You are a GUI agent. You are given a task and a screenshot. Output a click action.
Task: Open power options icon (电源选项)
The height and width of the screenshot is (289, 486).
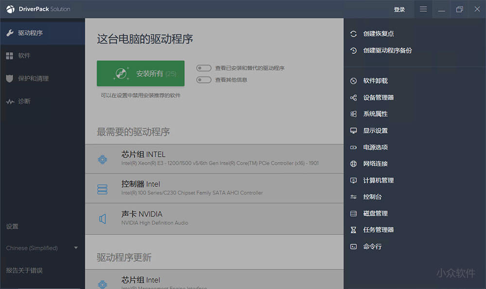click(x=353, y=147)
